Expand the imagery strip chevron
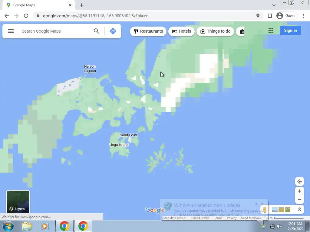310x232 pixels. pos(299,209)
